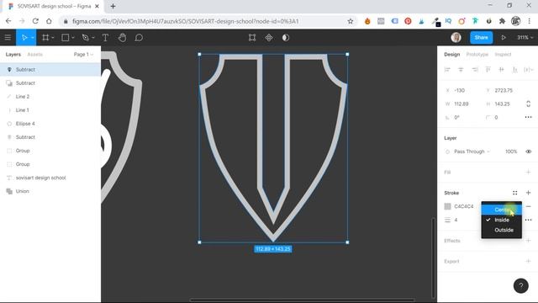538x303 pixels.
Task: Open the Help question mark button
Action: pyautogui.click(x=521, y=285)
